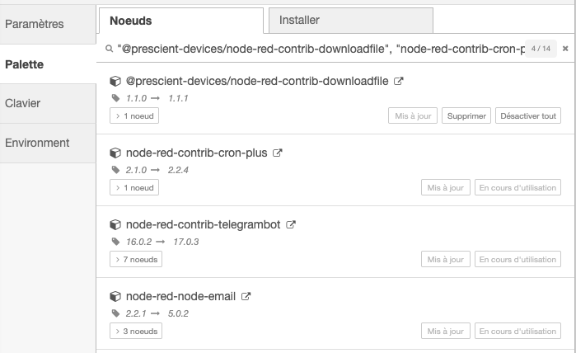
Task: Clear the node filter with the X icon
Action: pos(565,49)
